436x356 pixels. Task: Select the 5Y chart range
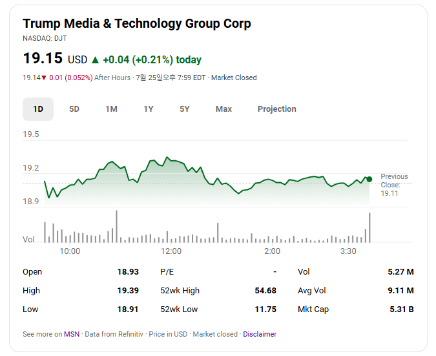click(x=185, y=109)
